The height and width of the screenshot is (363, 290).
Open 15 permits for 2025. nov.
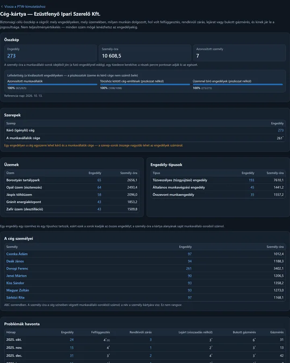[x=72, y=348]
